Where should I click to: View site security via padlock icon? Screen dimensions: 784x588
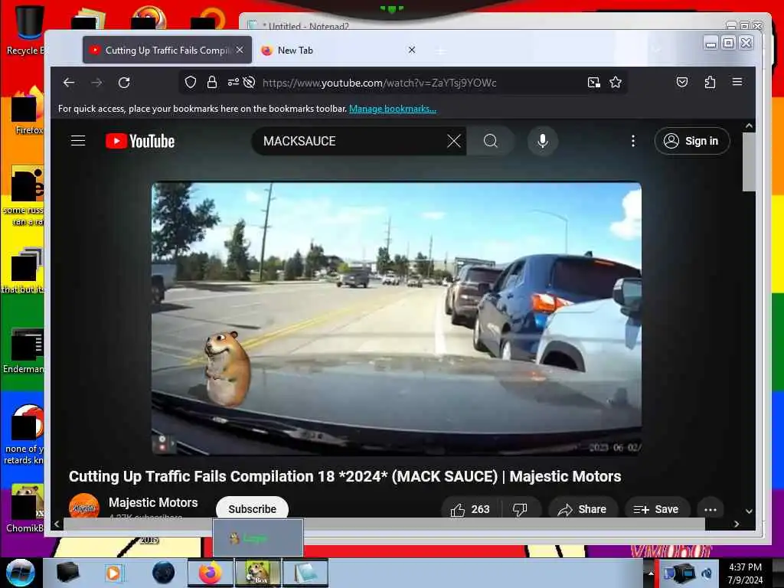212,82
